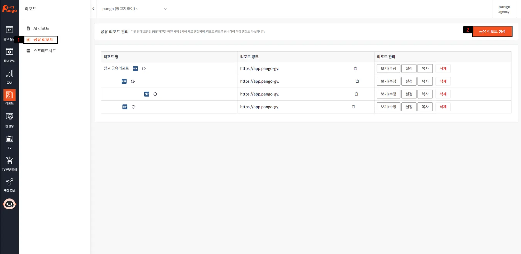The width and height of the screenshot is (521, 254).
Task: Copy the first report link to clipboard
Action: click(355, 68)
